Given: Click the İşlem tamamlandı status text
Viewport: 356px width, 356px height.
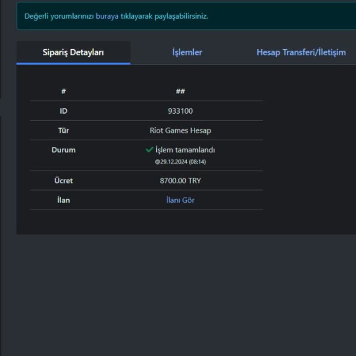Looking at the screenshot, I should point(185,150).
